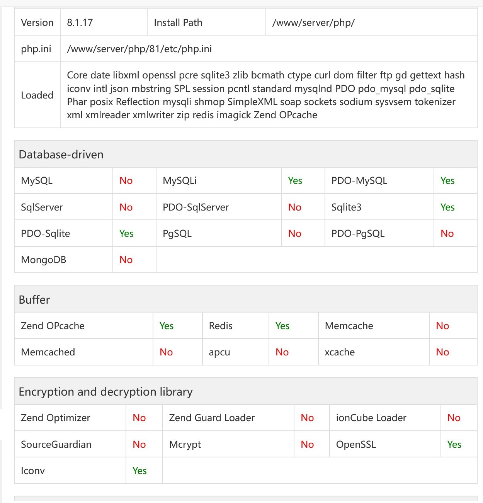483x503 pixels.
Task: Click the Yes status beside PDO-MySQL
Action: (x=447, y=181)
